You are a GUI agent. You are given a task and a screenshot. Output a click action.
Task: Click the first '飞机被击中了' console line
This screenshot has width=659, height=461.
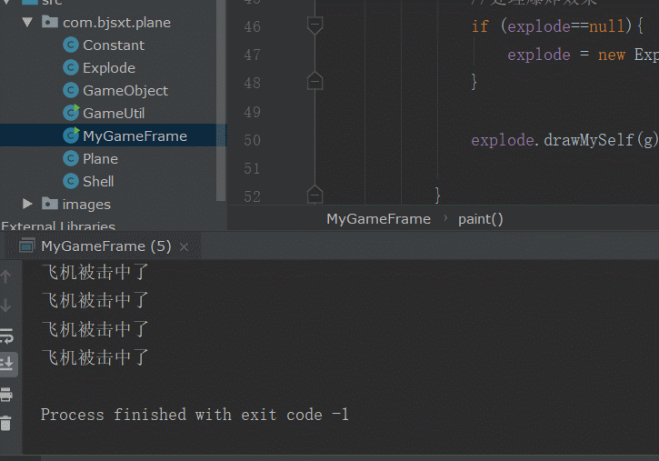95,272
